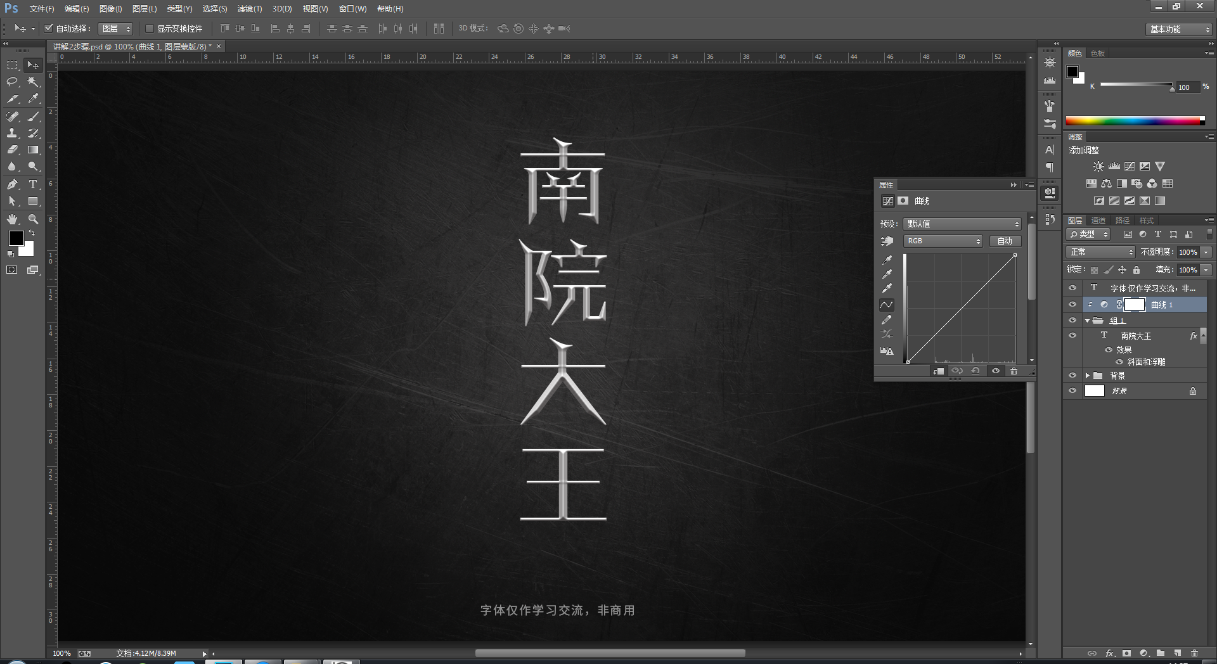
Task: Click the lock all layer icon
Action: pyautogui.click(x=1137, y=270)
